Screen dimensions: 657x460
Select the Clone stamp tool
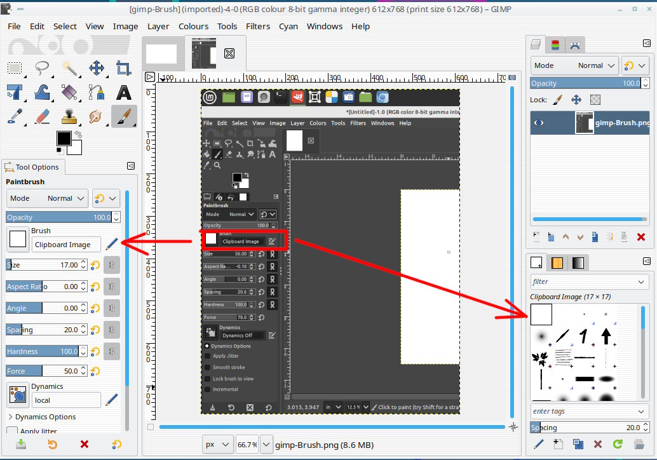(70, 116)
